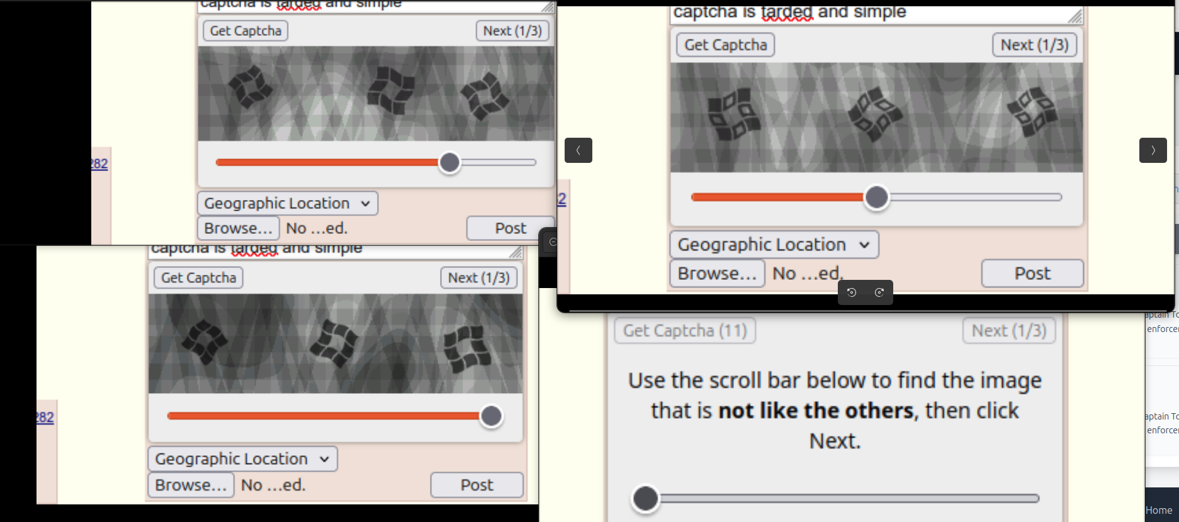Image resolution: width=1179 pixels, height=522 pixels.
Task: Click the slider handle in image viewer panel
Action: point(876,197)
